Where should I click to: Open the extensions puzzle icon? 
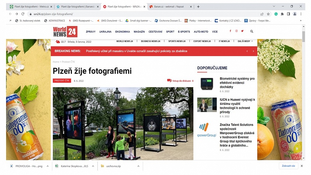282,14
